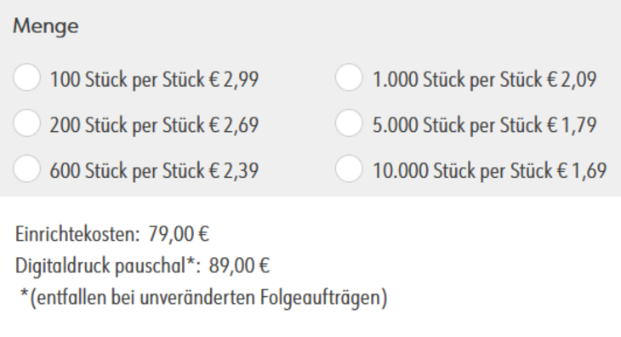Select the 200 Stück radio button
The image size is (621, 337).
point(26,123)
